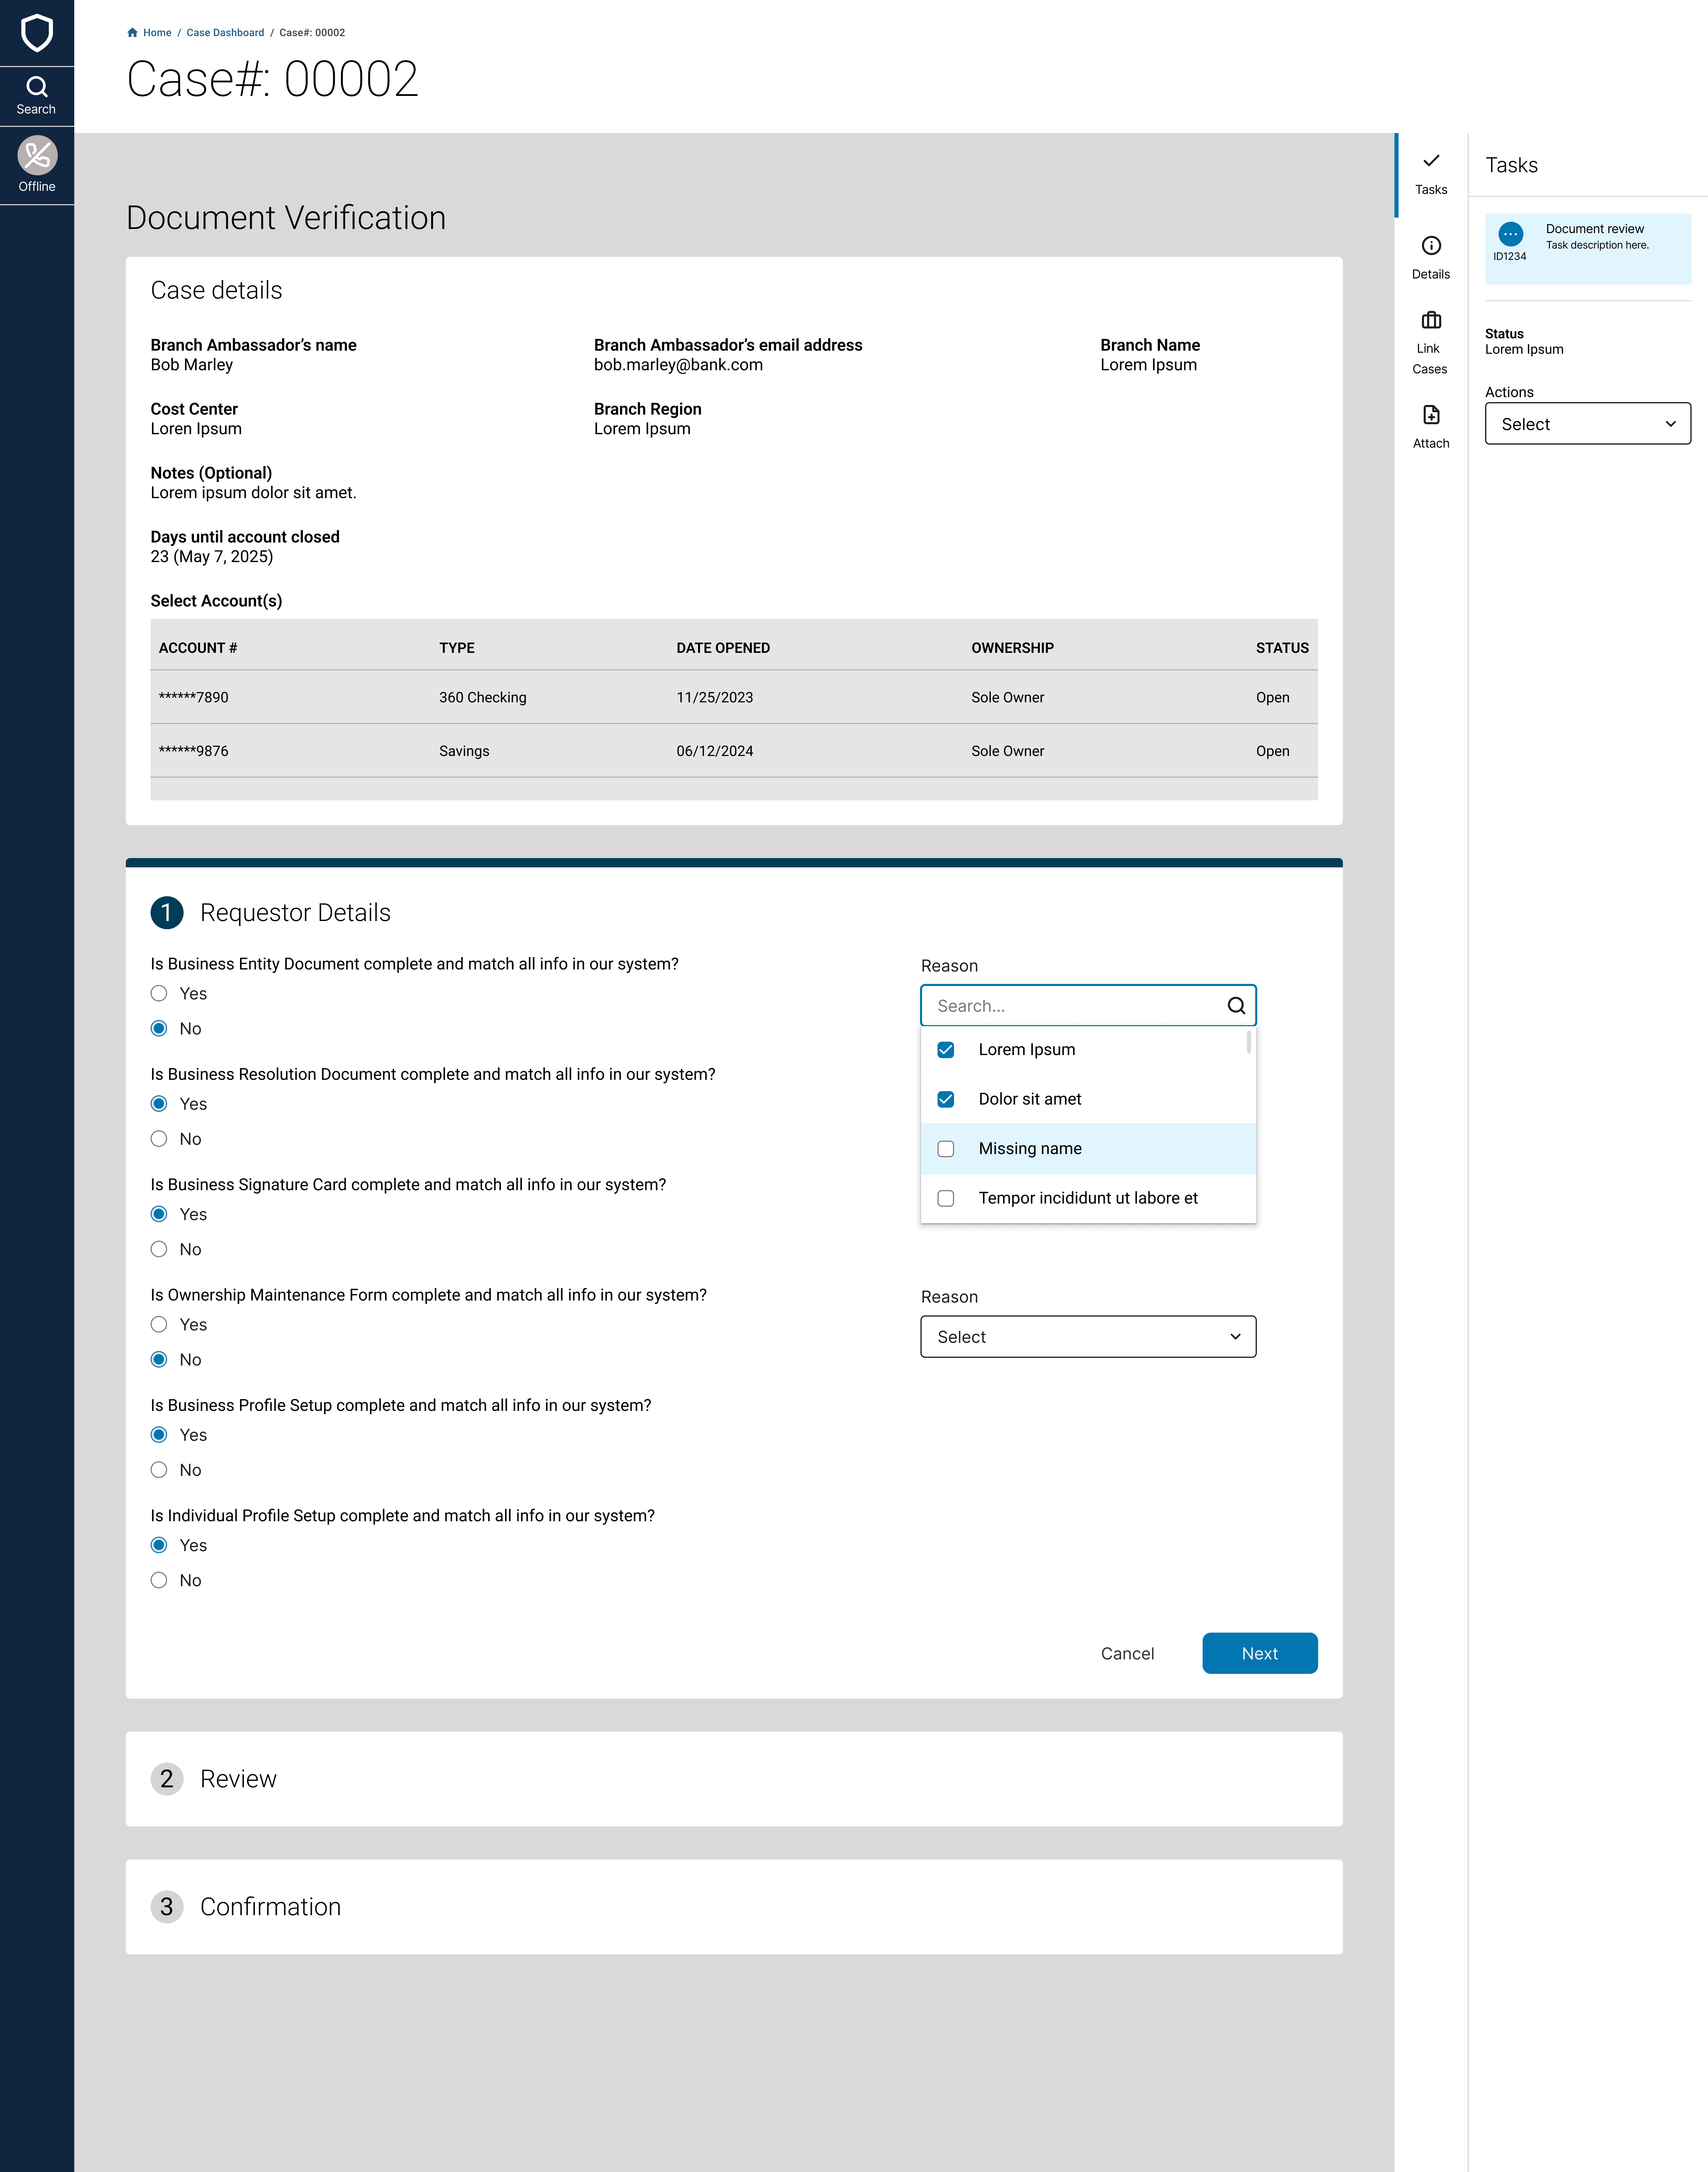The height and width of the screenshot is (2172, 1708).
Task: Click magnifier icon in Reason search
Action: pyautogui.click(x=1236, y=1006)
